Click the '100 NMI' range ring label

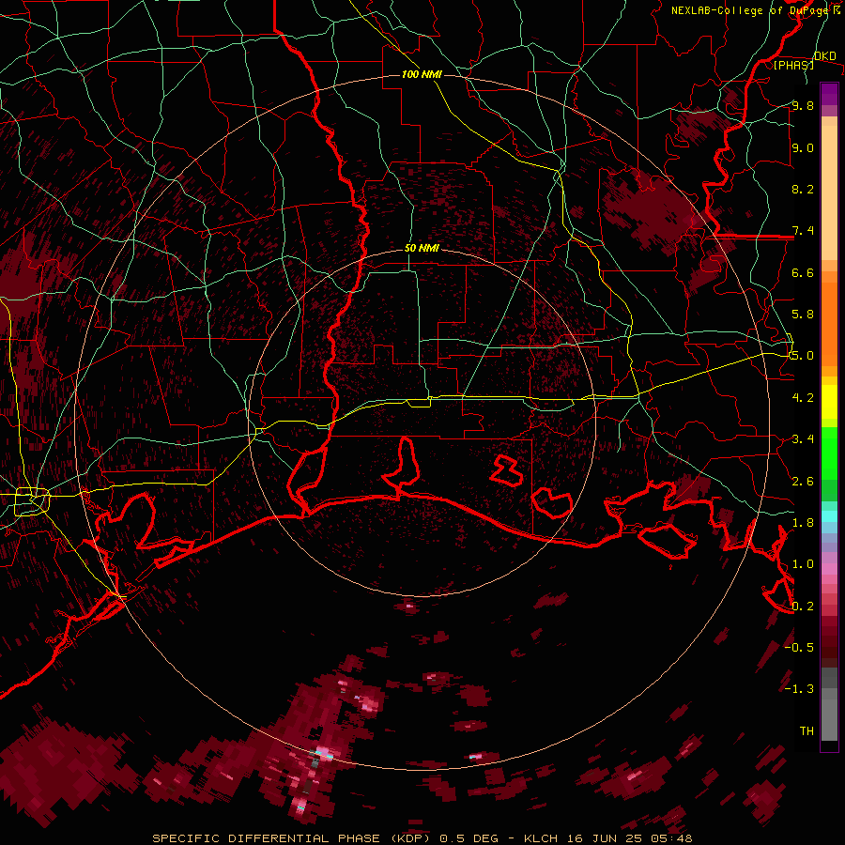pos(422,74)
